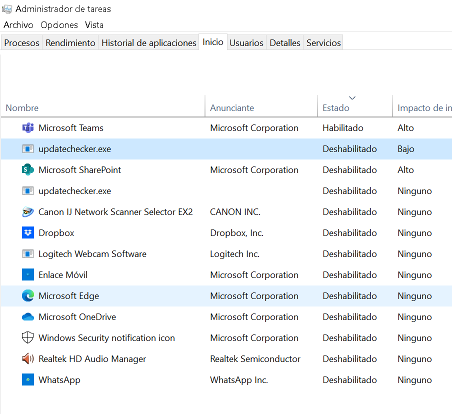This screenshot has height=414, width=452.
Task: Click Alto impact in Microsoft Teams row
Action: pos(405,127)
